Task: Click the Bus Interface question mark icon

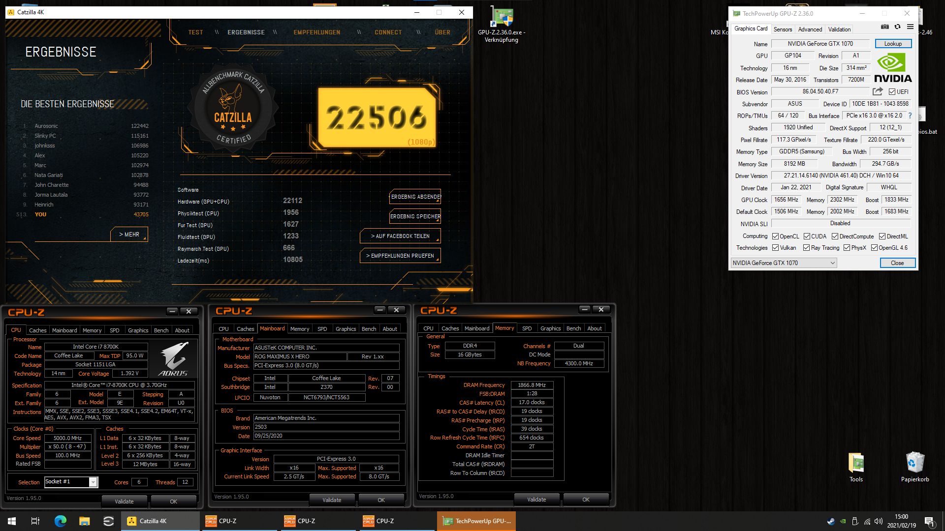Action: [910, 116]
